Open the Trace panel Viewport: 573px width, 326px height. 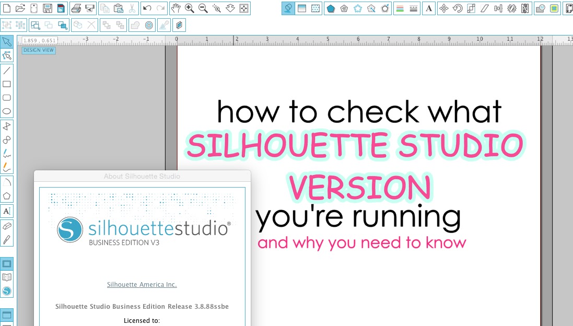point(554,8)
